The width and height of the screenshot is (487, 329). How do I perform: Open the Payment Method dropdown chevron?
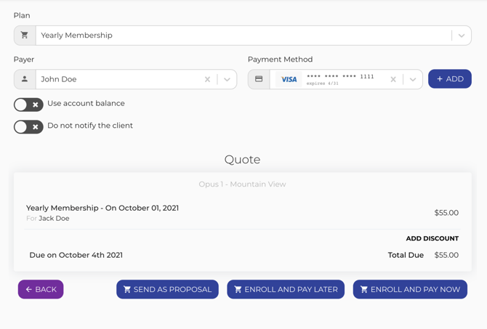413,79
